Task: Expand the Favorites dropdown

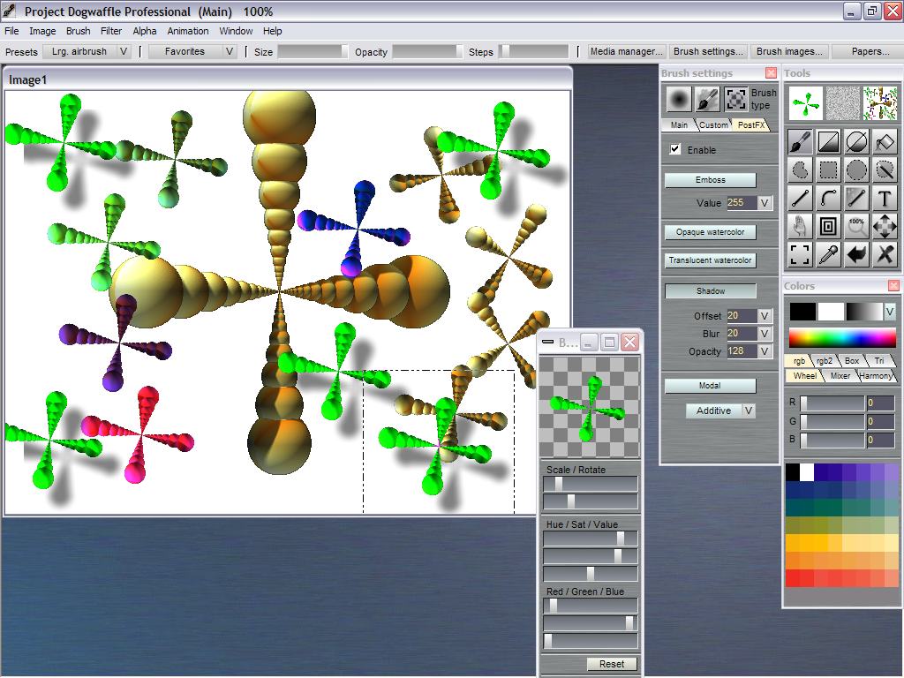Action: pos(229,51)
